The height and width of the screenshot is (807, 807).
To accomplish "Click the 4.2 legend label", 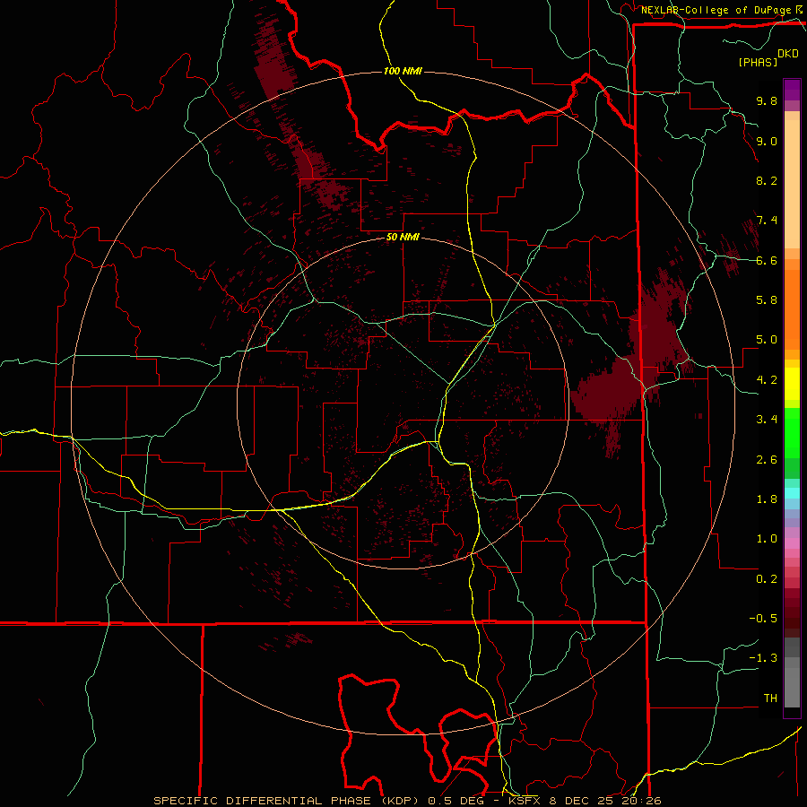I will tap(767, 380).
